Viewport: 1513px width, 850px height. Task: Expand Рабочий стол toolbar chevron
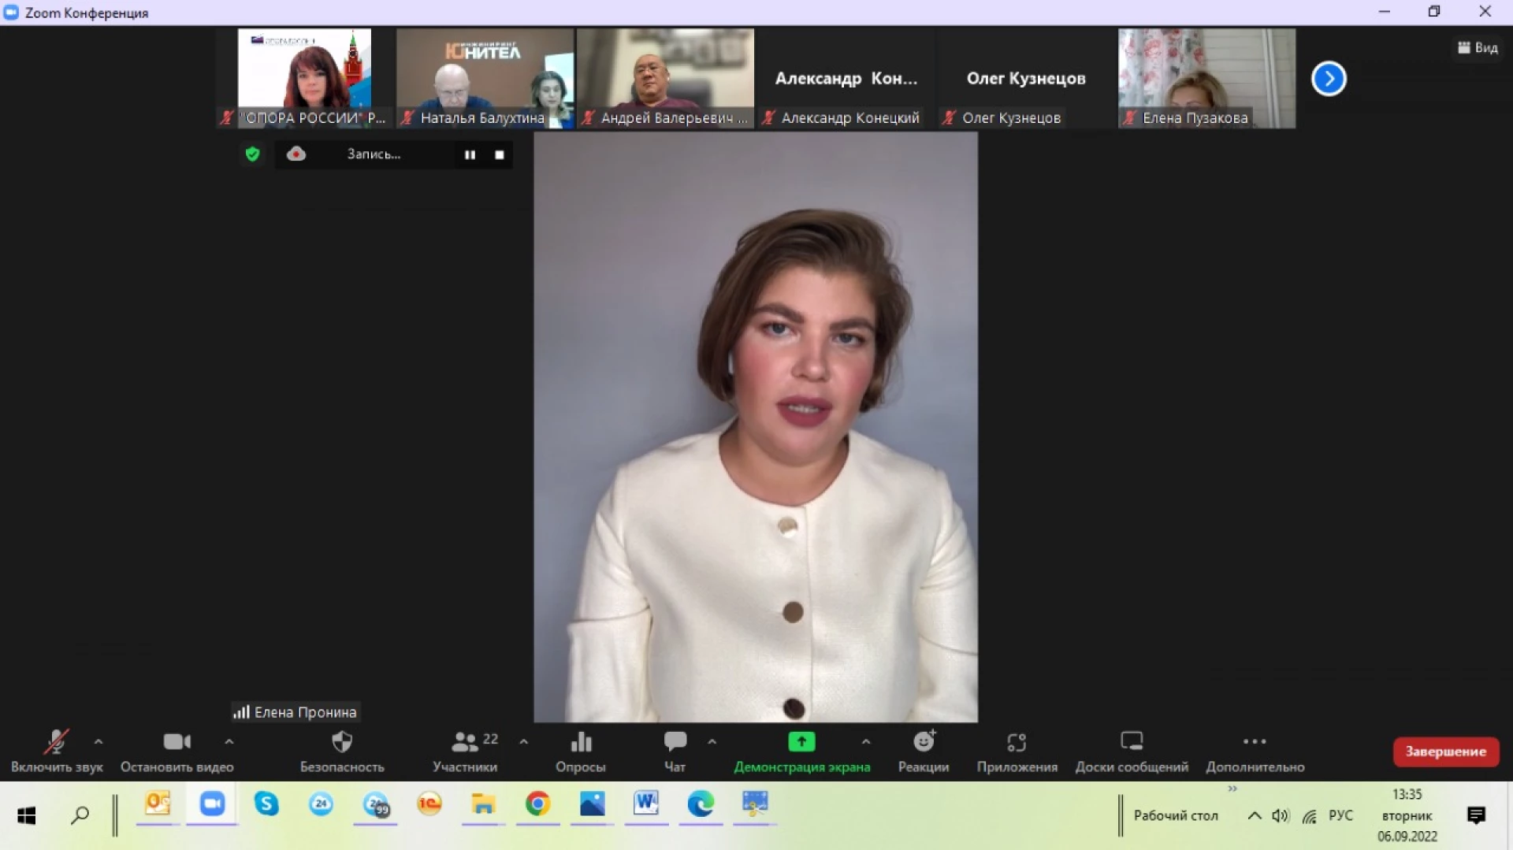pyautogui.click(x=1232, y=789)
